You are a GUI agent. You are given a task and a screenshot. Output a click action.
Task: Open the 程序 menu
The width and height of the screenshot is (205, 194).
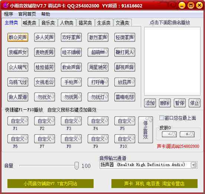click(x=9, y=14)
